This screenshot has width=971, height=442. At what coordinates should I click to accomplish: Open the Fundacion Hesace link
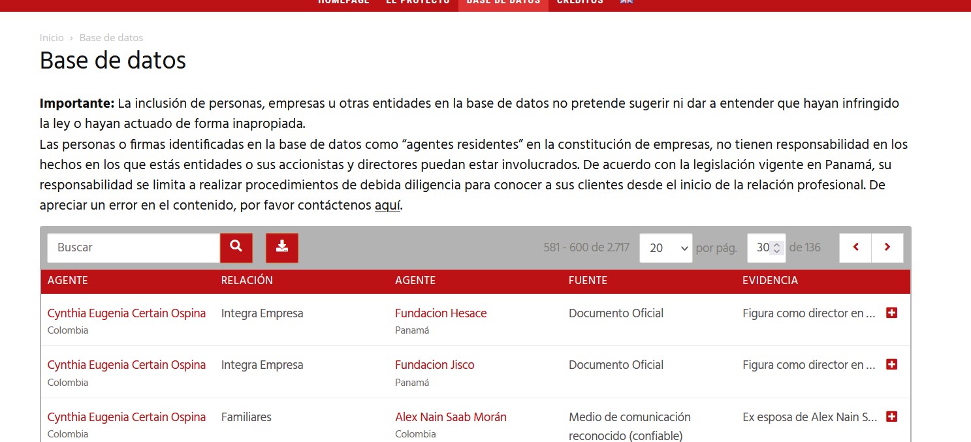click(441, 313)
